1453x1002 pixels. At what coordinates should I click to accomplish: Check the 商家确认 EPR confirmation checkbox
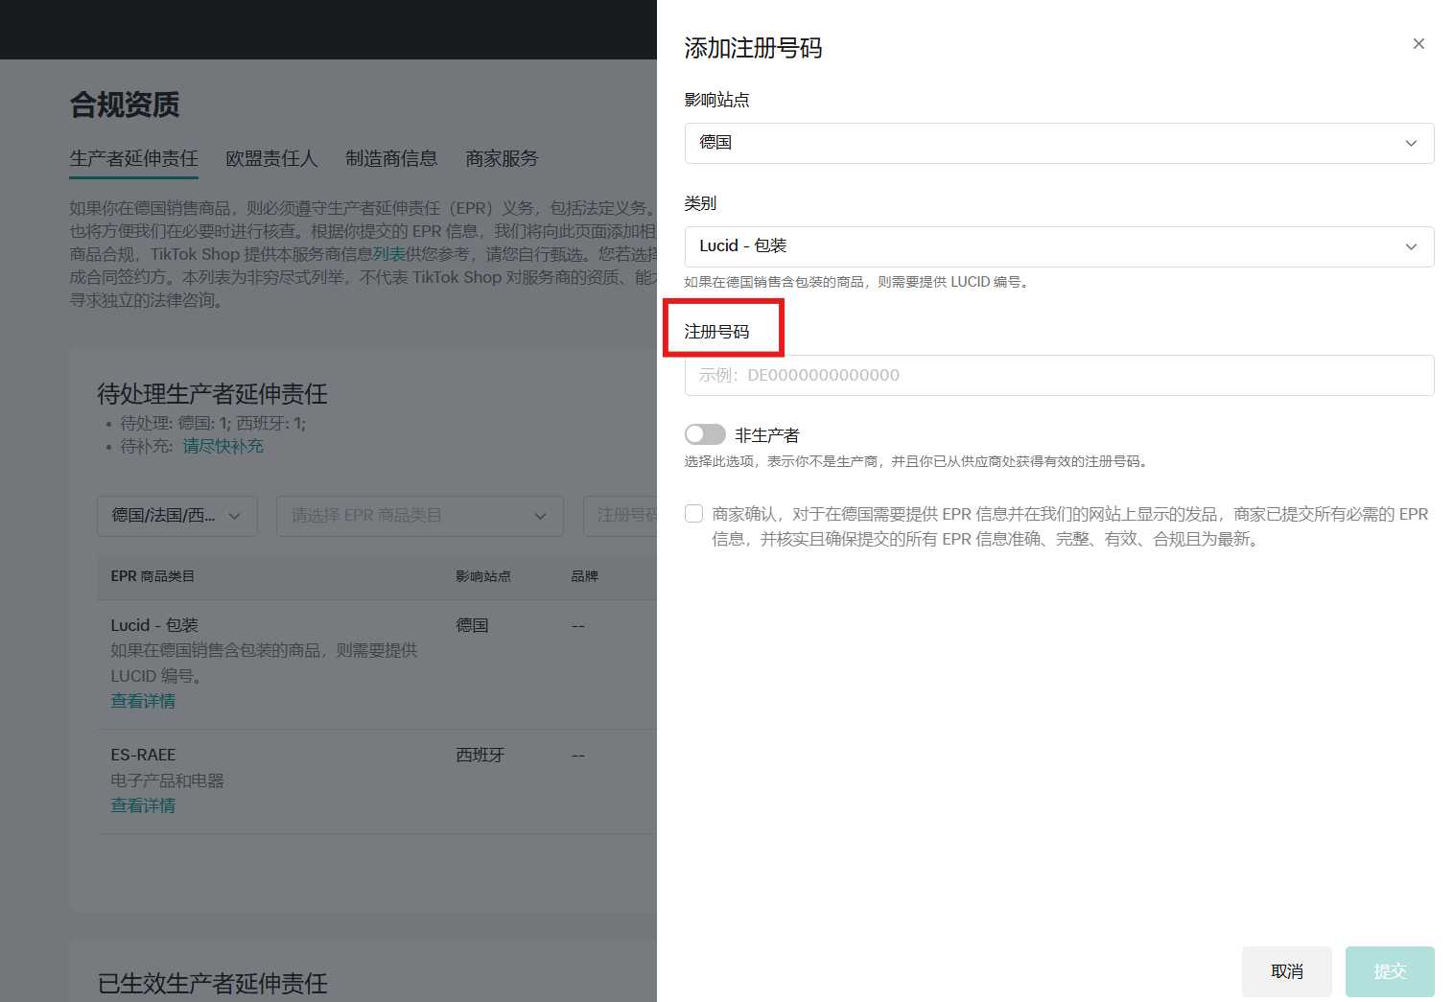click(693, 513)
